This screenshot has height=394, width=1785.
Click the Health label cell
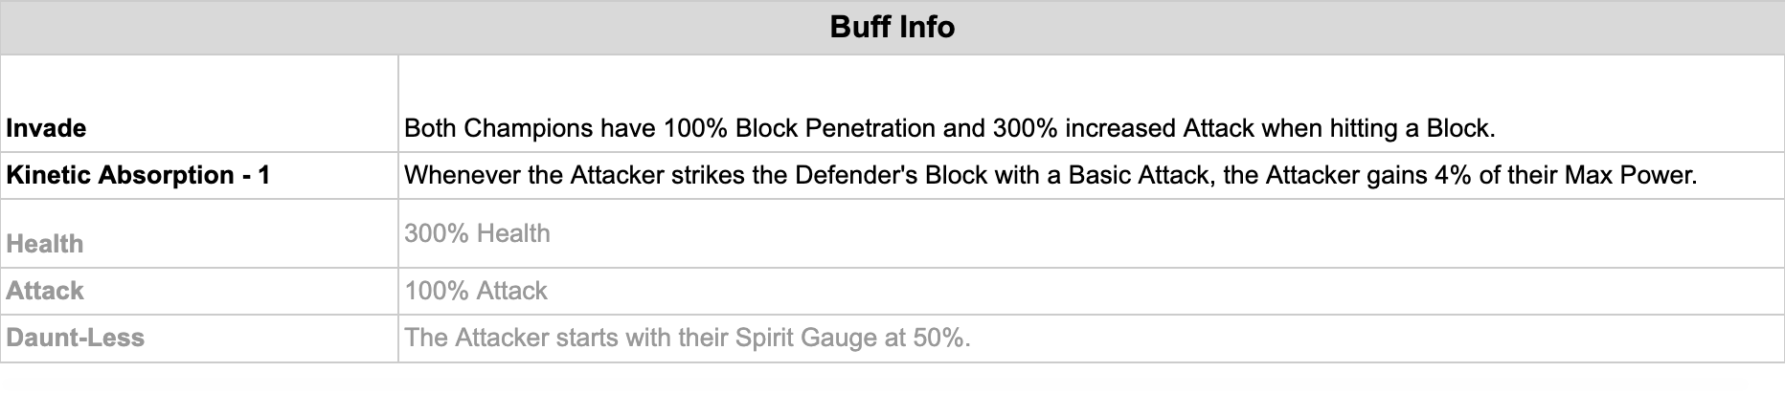point(199,233)
